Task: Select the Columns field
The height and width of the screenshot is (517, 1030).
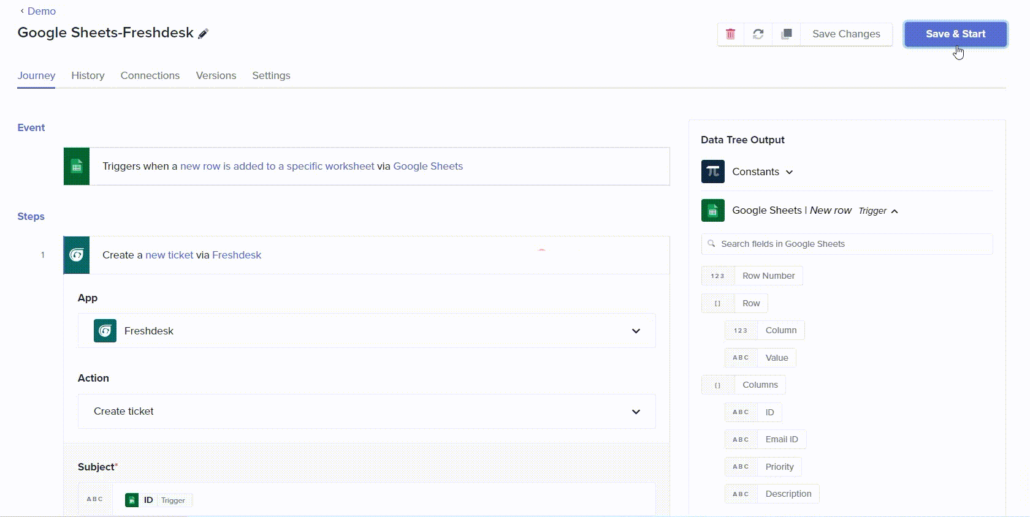Action: [x=760, y=385]
